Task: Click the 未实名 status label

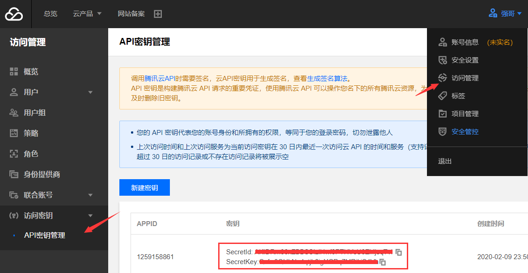Action: (x=500, y=42)
